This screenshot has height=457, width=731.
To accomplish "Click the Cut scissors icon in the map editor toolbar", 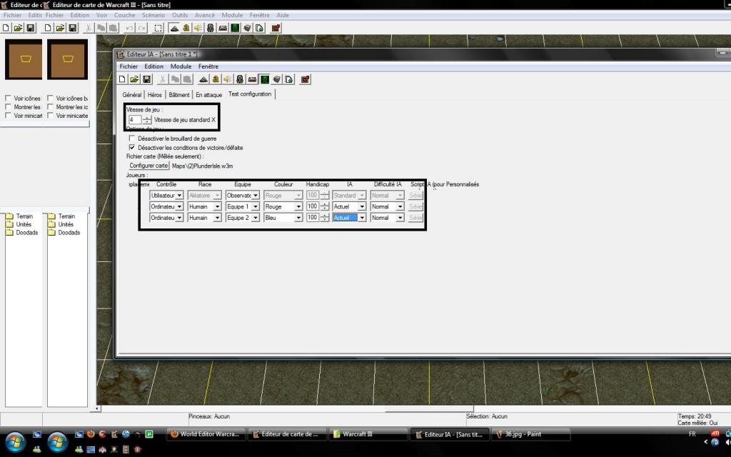I will point(88,28).
